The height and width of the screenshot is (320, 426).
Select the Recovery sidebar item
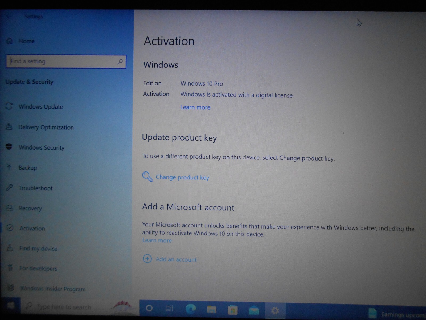[24, 208]
